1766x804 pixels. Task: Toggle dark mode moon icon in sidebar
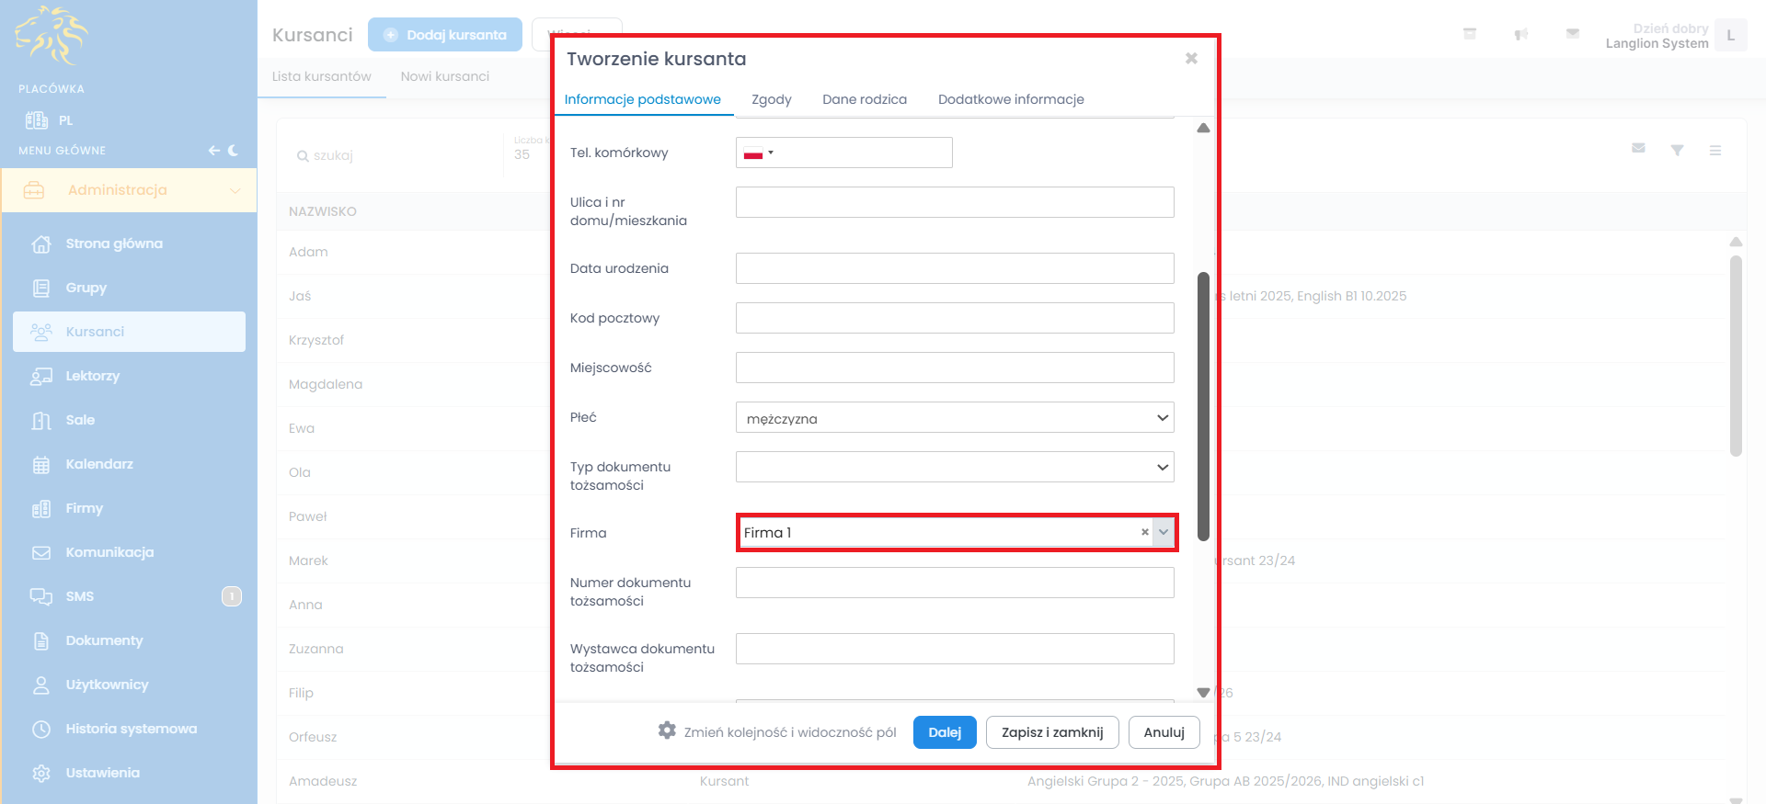(234, 151)
